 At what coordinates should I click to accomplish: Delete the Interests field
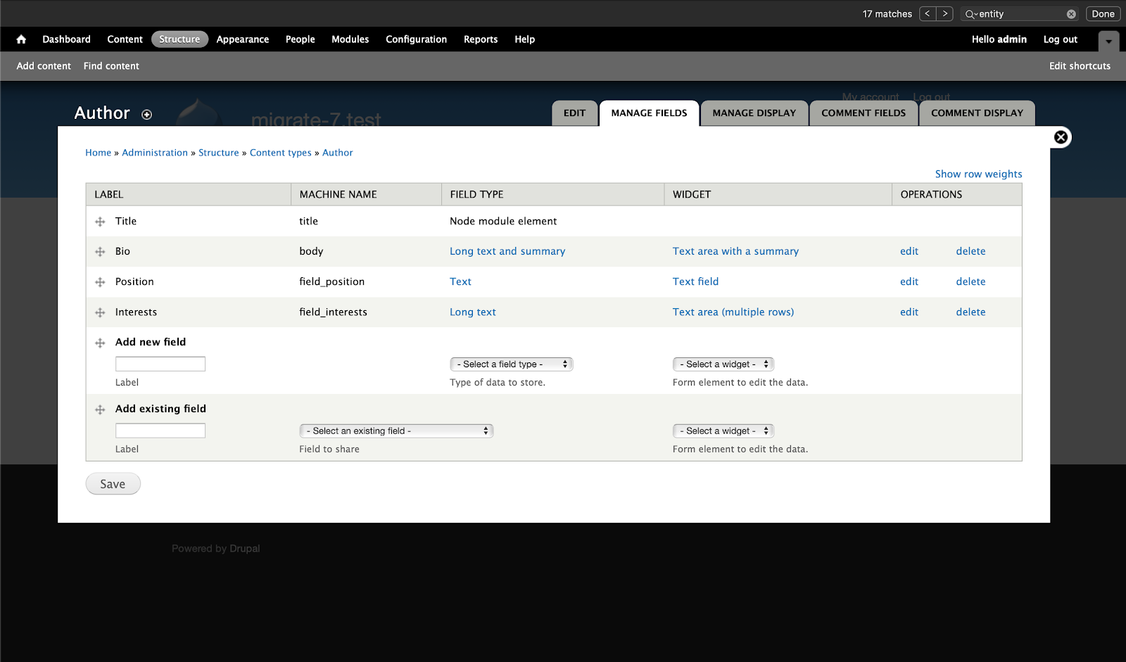(970, 312)
